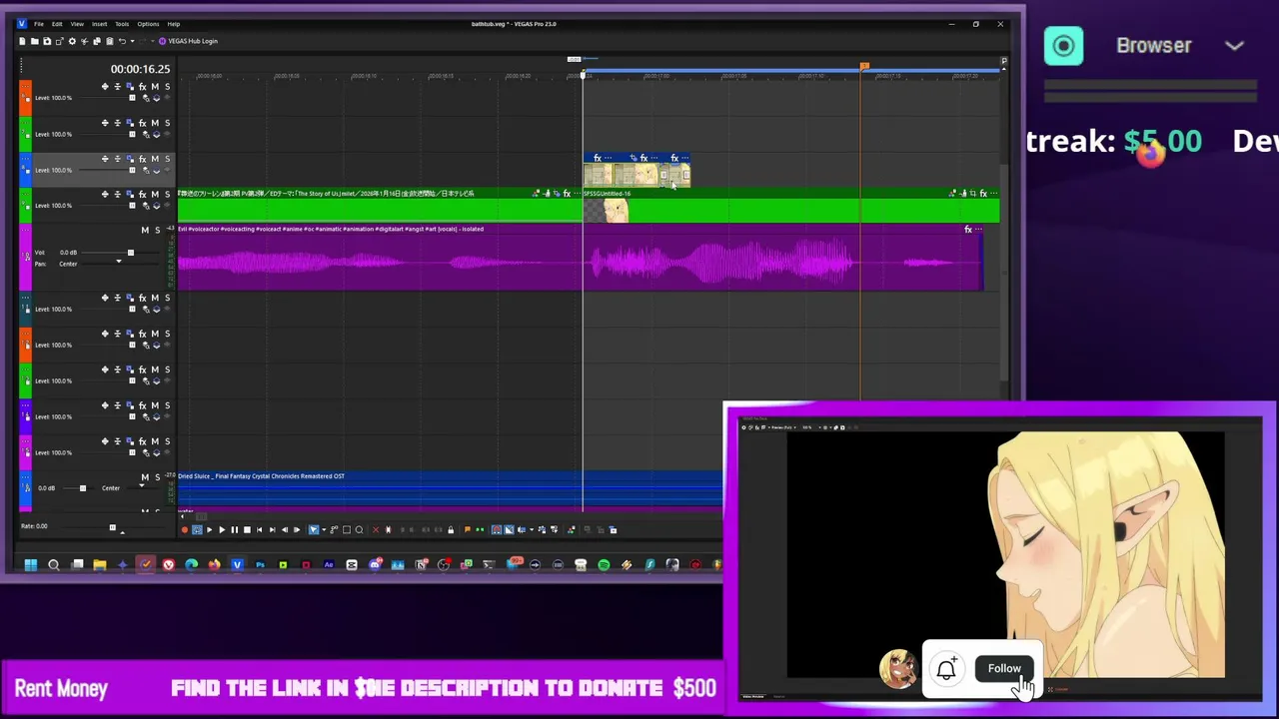Click the Copy icon in top toolbar
Screen dimensions: 1279x719
coord(97,41)
